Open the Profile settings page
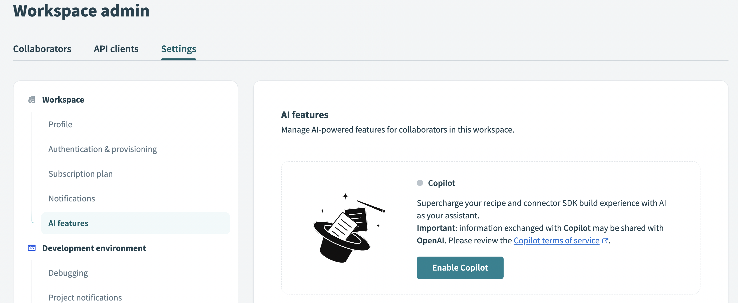Viewport: 738px width, 303px height. click(60, 124)
